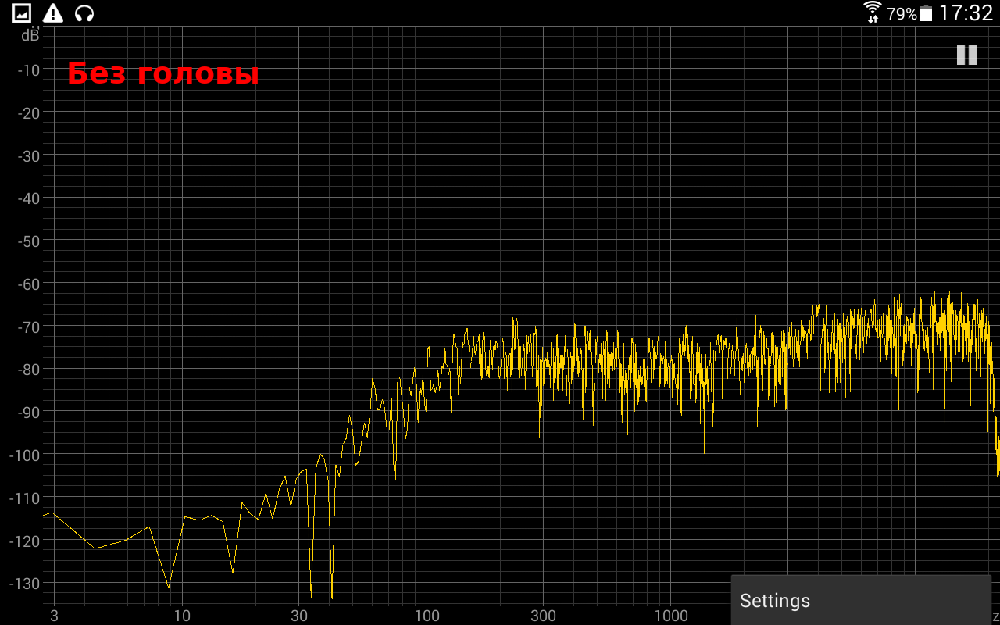This screenshot has width=1000, height=625.
Task: Tap the 10 Hz frequency axis label
Action: 182,616
